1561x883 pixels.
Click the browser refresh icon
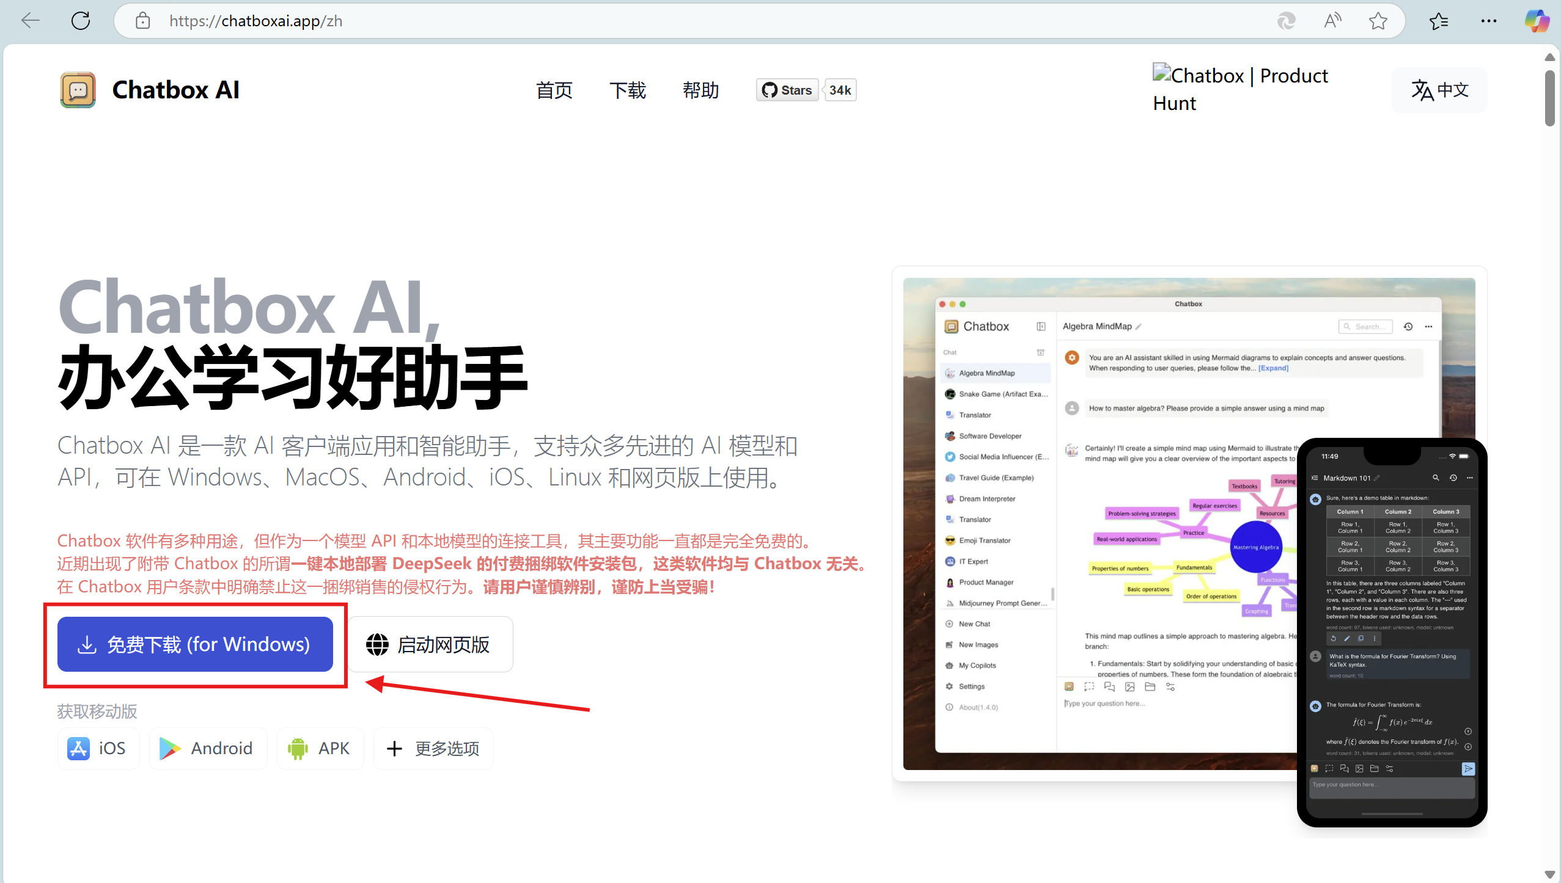coord(81,21)
